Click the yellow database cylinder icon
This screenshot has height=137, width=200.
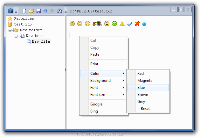click(x=10, y=25)
